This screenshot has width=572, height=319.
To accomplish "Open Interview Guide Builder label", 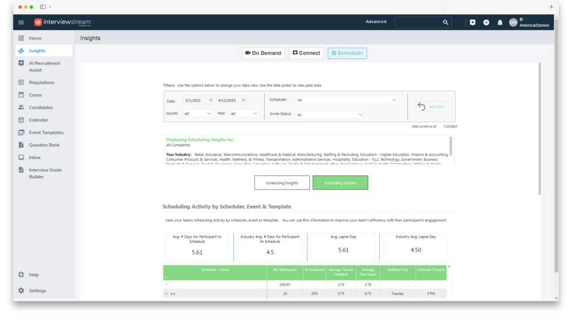I will [x=45, y=173].
